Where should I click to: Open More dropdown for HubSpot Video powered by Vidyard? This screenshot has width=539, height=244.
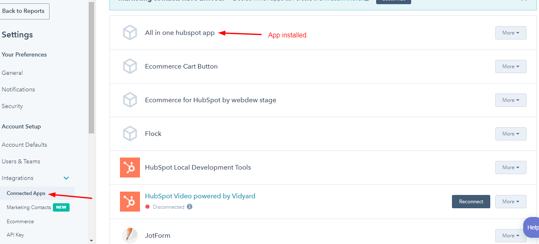511,202
